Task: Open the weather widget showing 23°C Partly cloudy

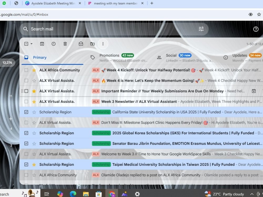Action: click(224, 194)
